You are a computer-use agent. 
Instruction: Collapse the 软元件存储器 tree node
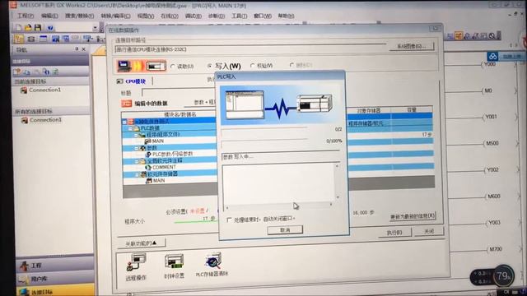[138, 174]
